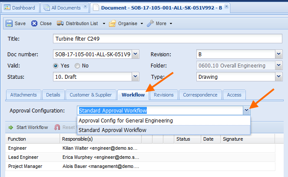Select Yes for Valid
The width and height of the screenshot is (288, 177).
pos(56,66)
